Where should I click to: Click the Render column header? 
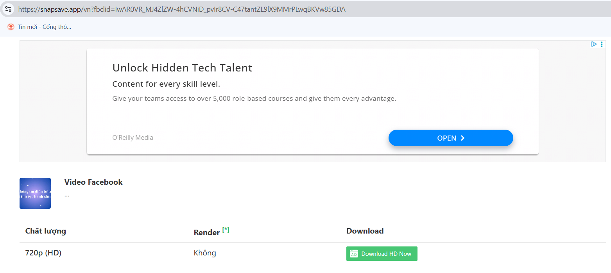[207, 232]
